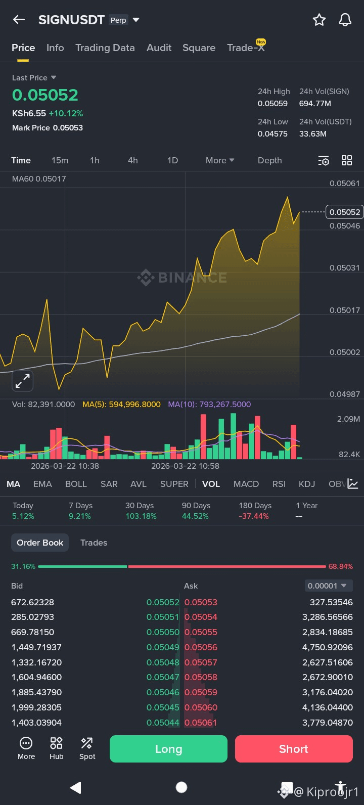Open the Trade-X tab
This screenshot has width=364, height=805.
point(246,48)
